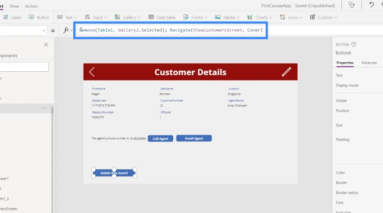Click the Email Agent button
The image size is (383, 213).
[194, 138]
